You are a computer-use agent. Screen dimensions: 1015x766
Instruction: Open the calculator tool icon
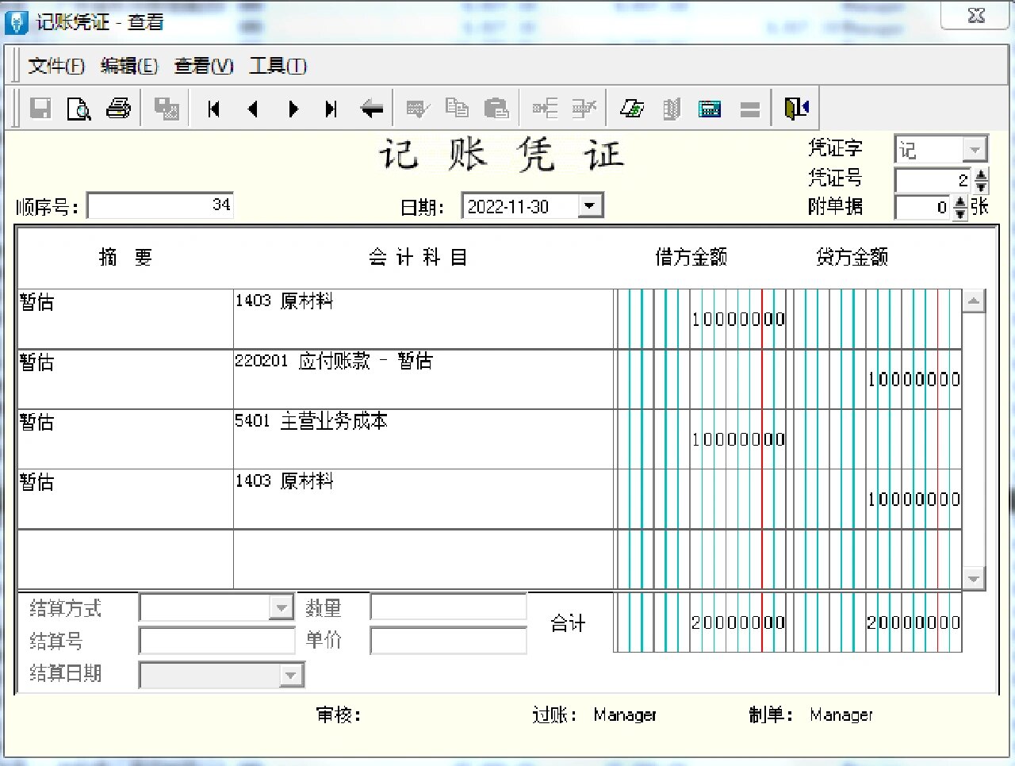pyautogui.click(x=710, y=108)
